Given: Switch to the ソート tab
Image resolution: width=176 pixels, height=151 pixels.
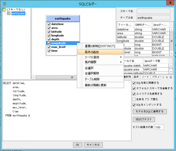Looking at the screenshot, I should tap(145, 77).
